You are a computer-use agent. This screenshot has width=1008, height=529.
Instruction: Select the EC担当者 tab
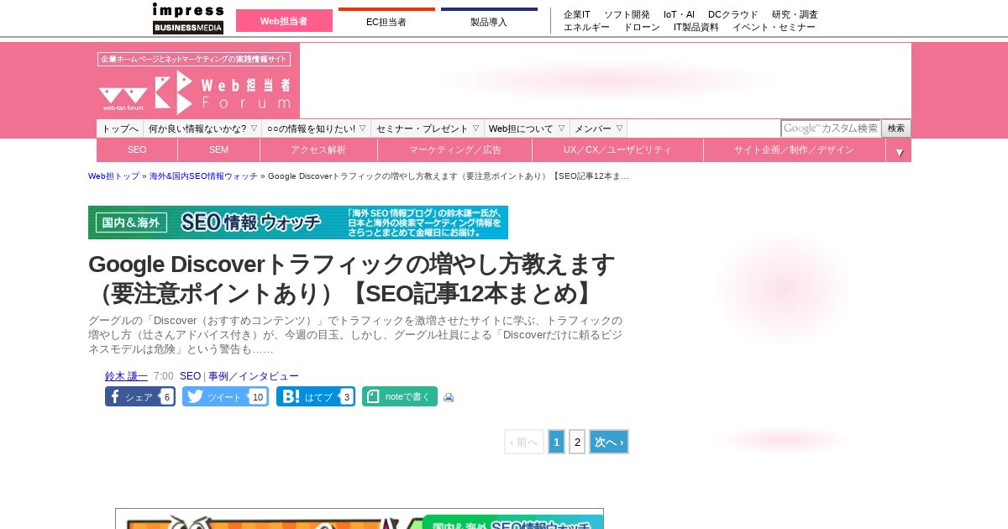coord(386,21)
